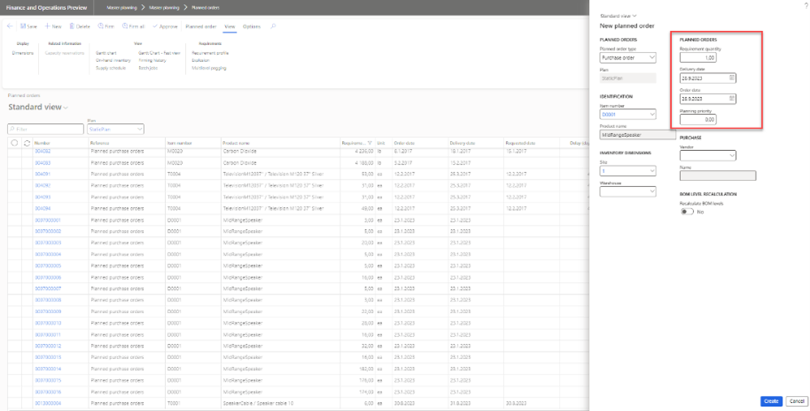Expand Standard view in the new order dialog
Viewport: 810px width, 411px height.
[x=618, y=16]
